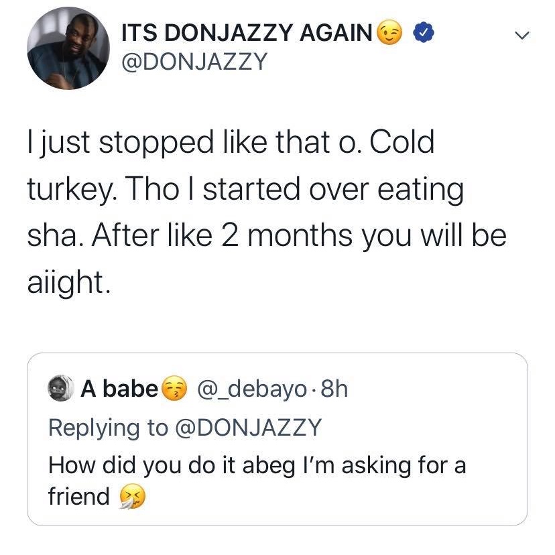Click the sneezing emoji after 'friend'
This screenshot has height=555, width=555.
131,497
